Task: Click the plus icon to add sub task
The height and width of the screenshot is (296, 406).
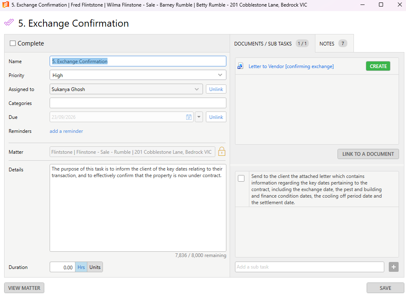Action: [x=394, y=267]
